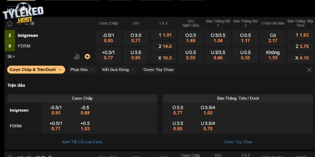Screen dimensions: 315x157
Task: Play the live stream for Imigresen match
Action: point(87,57)
